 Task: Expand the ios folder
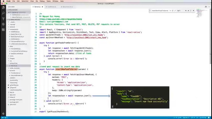click(x=11, y=61)
